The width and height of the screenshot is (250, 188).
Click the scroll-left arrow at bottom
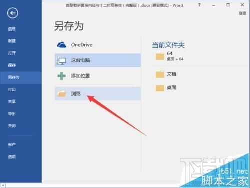[x=3, y=185]
